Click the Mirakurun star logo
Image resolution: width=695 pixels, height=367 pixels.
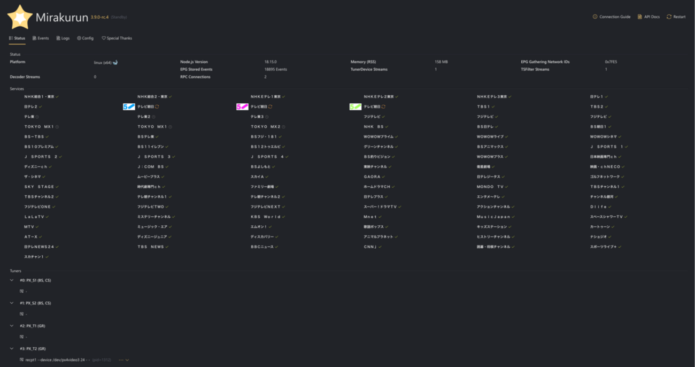coord(20,17)
